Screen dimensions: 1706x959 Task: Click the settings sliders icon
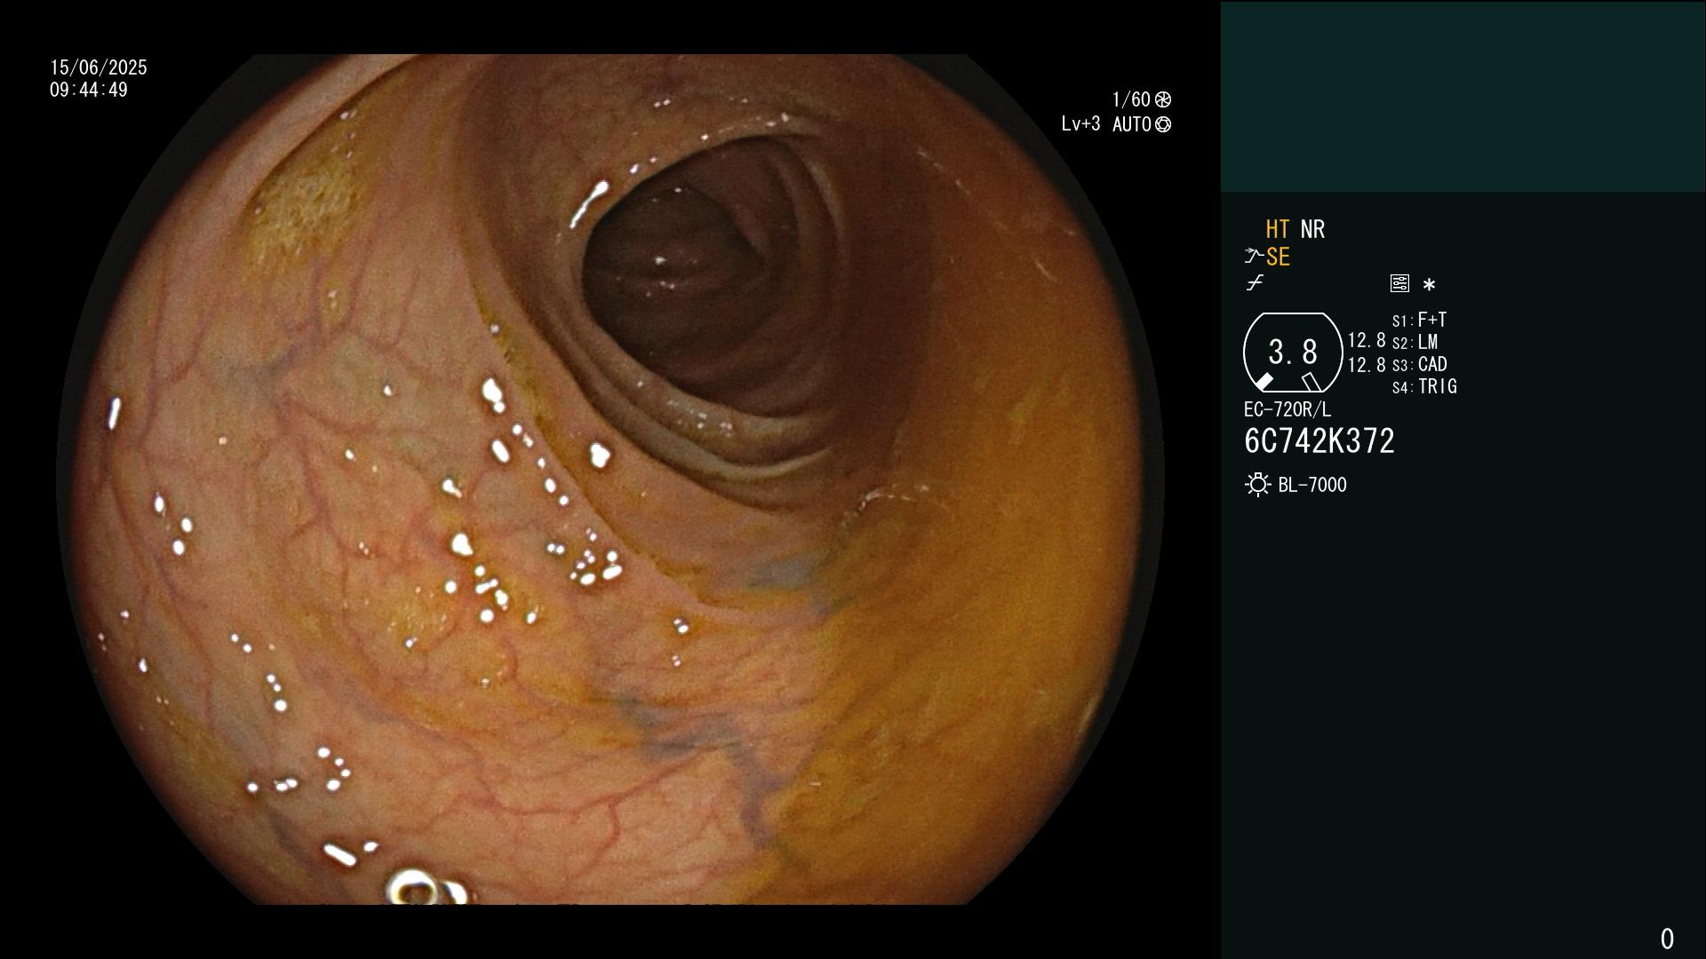click(x=1399, y=283)
